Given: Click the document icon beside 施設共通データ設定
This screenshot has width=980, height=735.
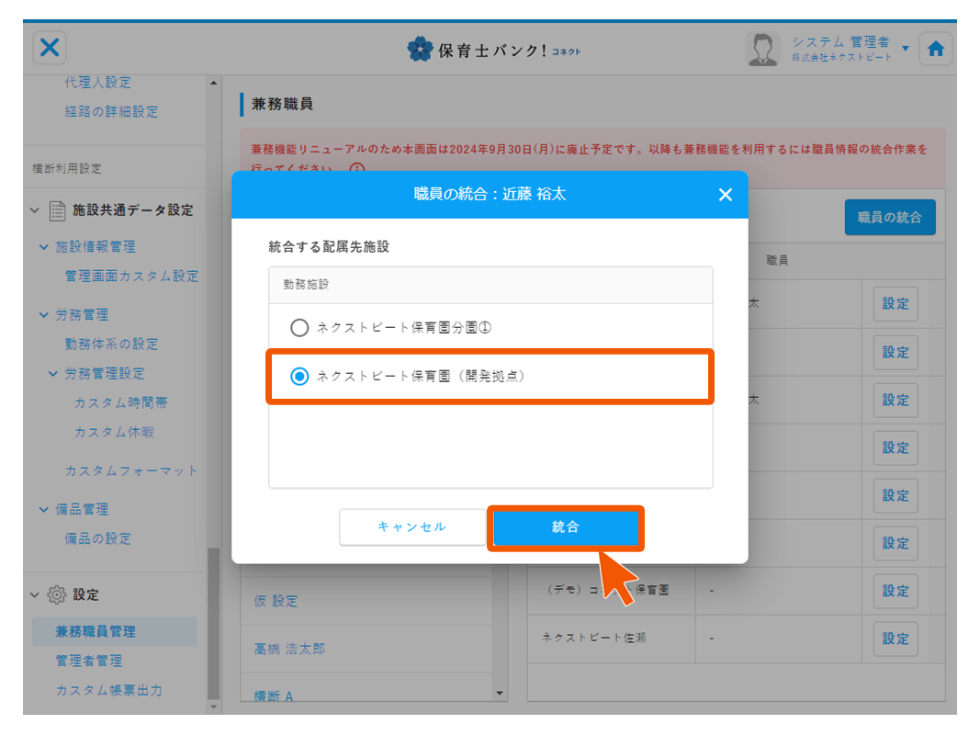Looking at the screenshot, I should click(x=57, y=210).
